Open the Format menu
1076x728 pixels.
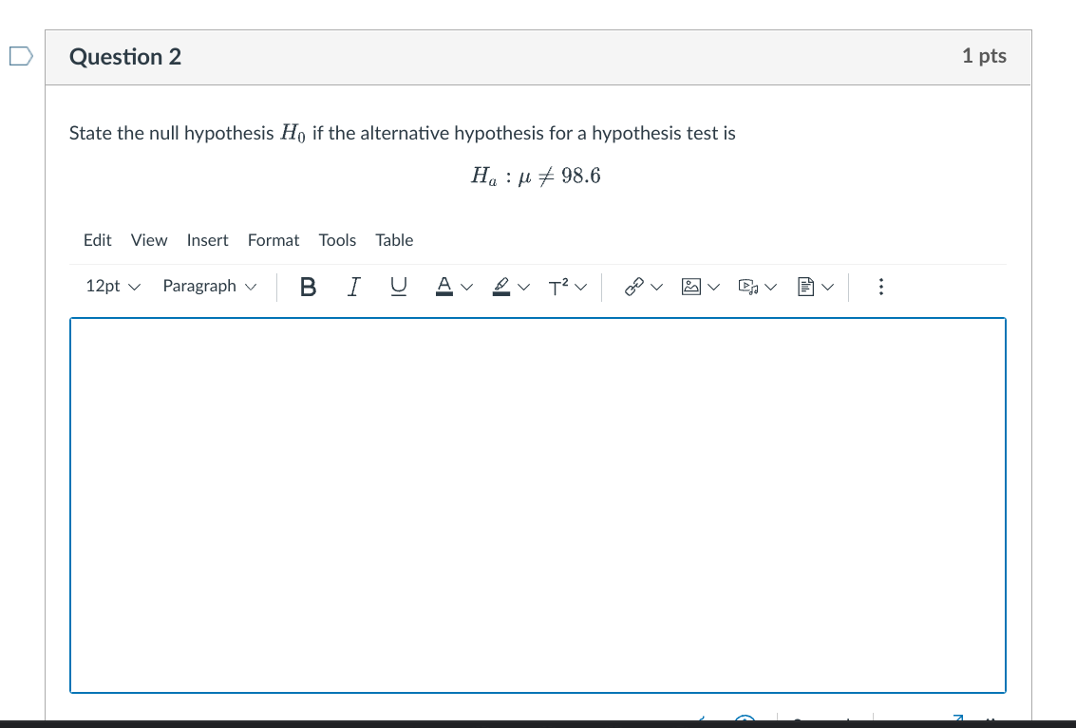coord(274,240)
